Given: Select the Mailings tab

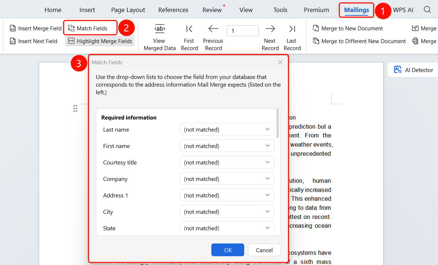Looking at the screenshot, I should pos(356,10).
